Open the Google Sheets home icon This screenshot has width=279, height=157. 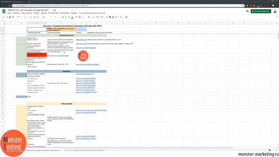[x=4, y=11]
